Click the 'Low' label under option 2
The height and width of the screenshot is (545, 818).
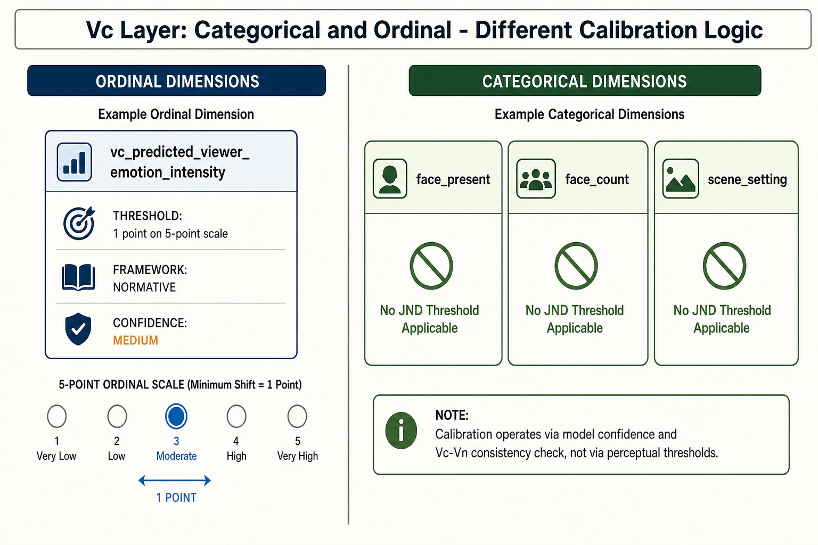tap(117, 456)
